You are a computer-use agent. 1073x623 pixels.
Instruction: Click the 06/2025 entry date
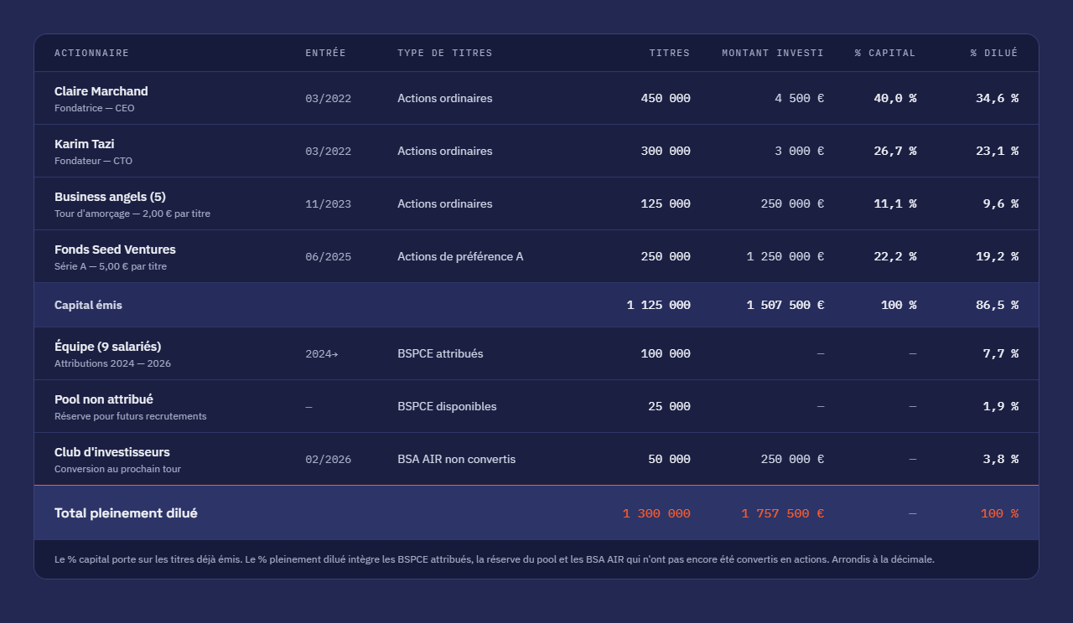[329, 257]
